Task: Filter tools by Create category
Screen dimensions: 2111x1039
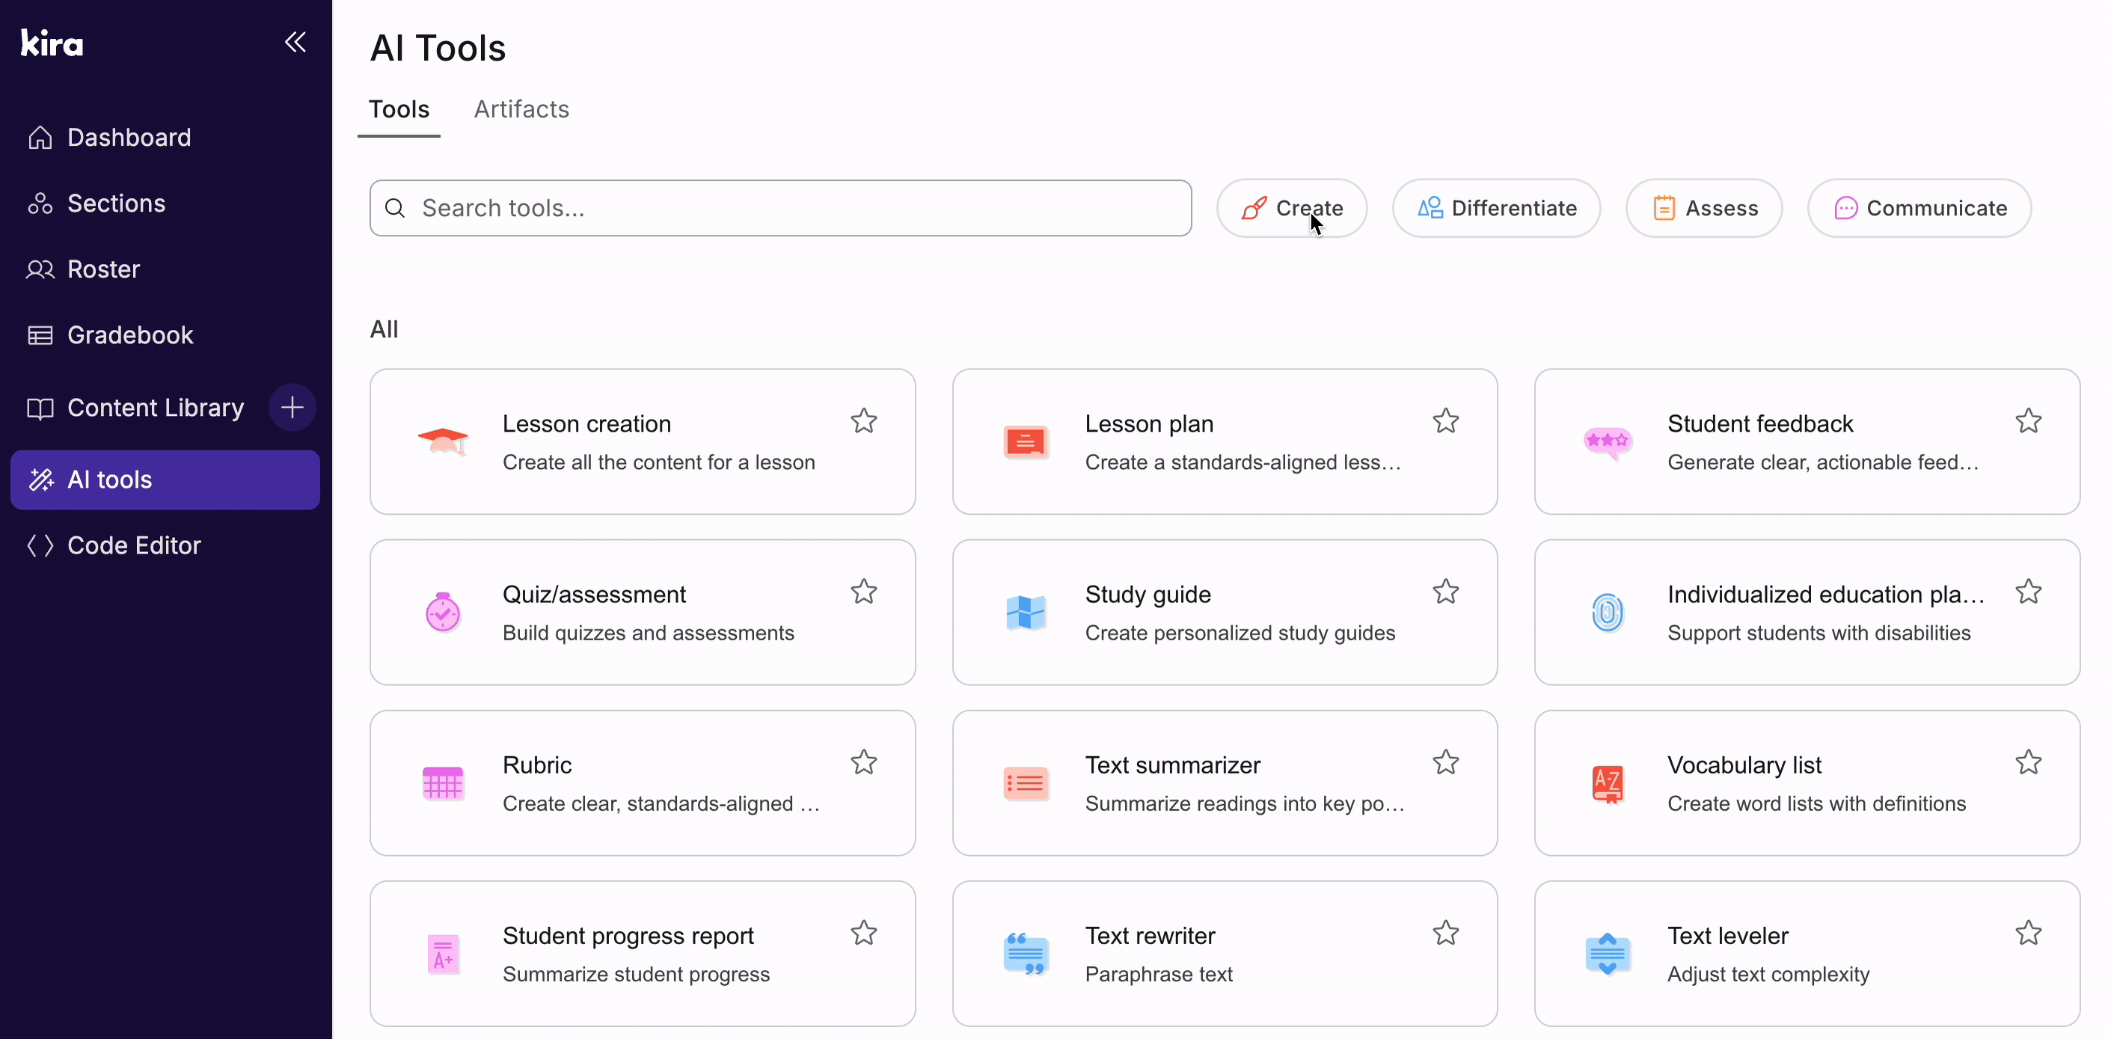Action: 1292,208
